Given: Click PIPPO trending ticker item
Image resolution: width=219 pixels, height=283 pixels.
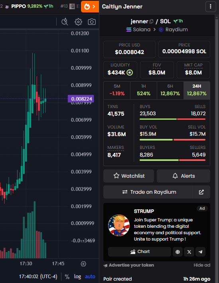Looking at the screenshot, I should pos(30,6).
